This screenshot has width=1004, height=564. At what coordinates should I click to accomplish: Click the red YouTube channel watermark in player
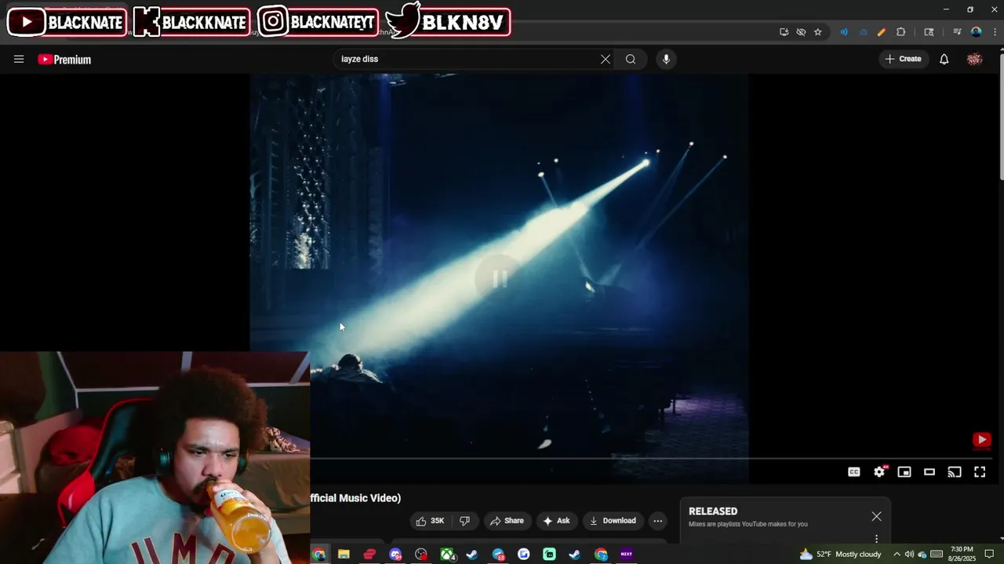(982, 440)
